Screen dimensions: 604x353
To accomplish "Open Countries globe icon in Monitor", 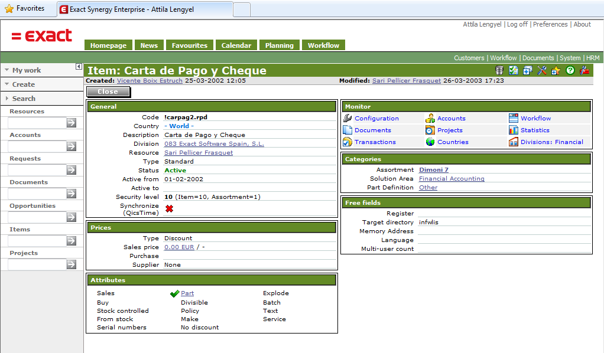I will pyautogui.click(x=430, y=142).
